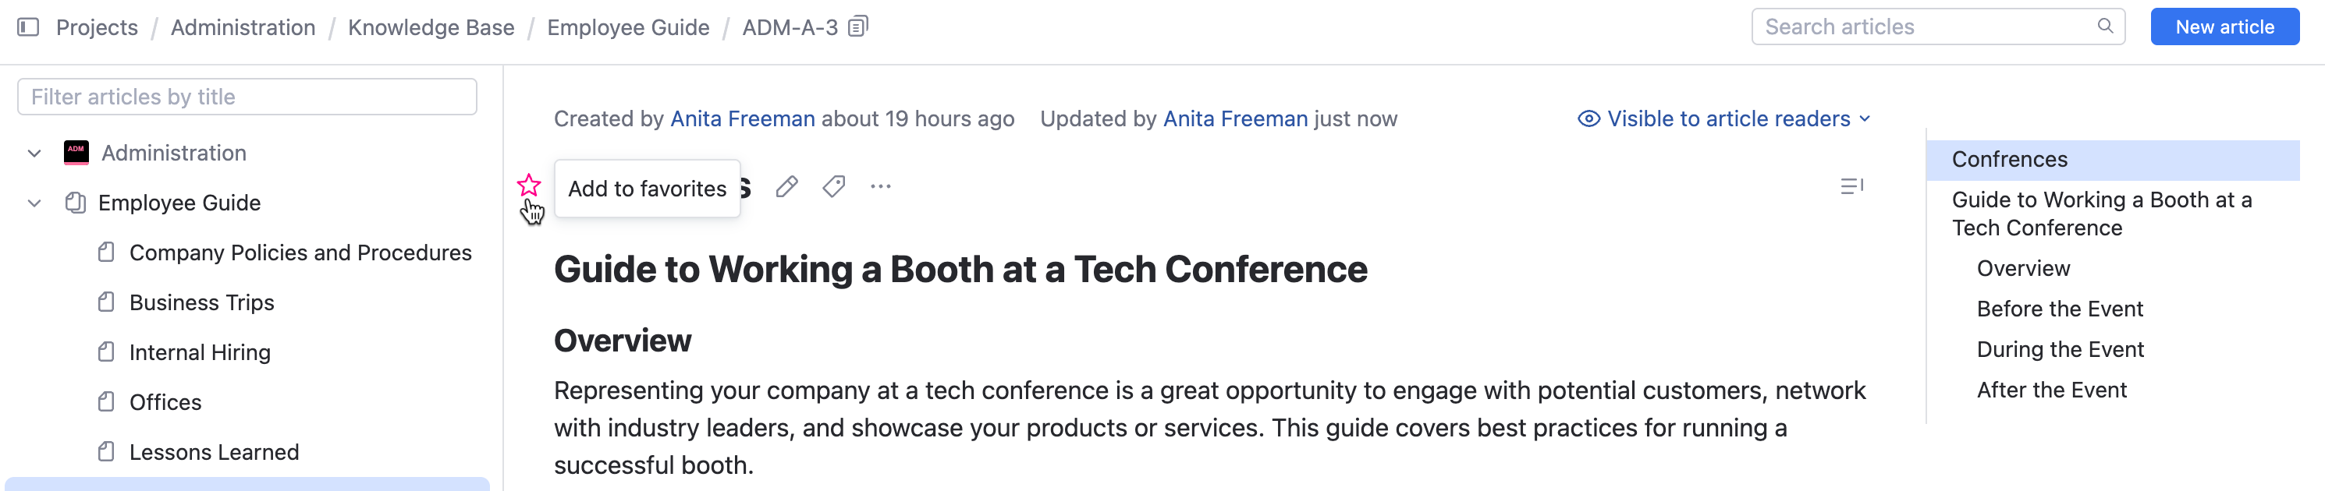
Task: Click the search magnifier icon
Action: (2105, 26)
